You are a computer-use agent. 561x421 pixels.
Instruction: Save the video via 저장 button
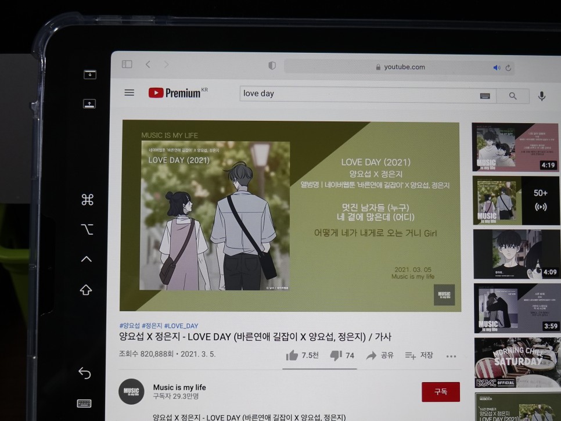pyautogui.click(x=419, y=355)
